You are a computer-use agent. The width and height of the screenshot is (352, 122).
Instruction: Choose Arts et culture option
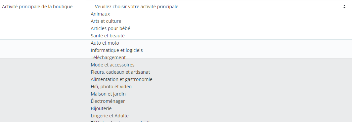(x=106, y=21)
